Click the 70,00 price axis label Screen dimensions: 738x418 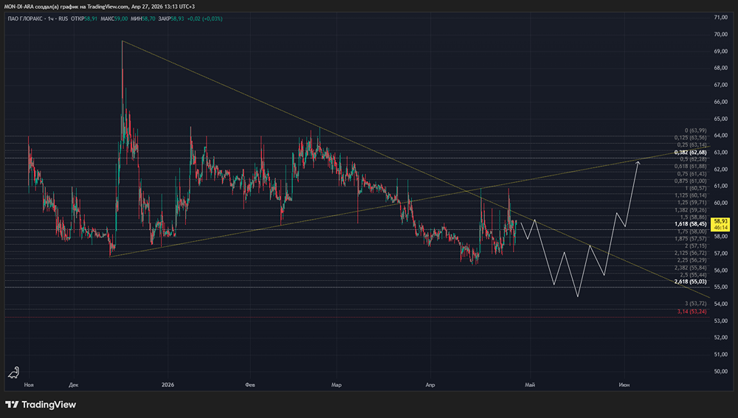click(720, 35)
